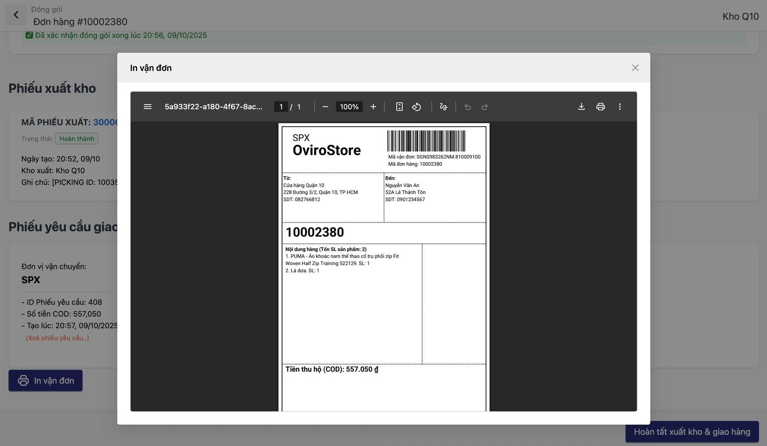Download the PDF waybill

pyautogui.click(x=581, y=107)
